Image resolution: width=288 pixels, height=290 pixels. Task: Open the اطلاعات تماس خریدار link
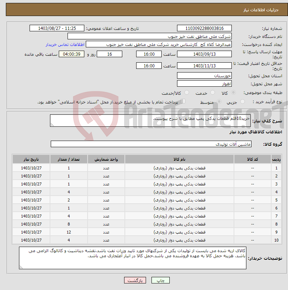pyautogui.click(x=65, y=44)
